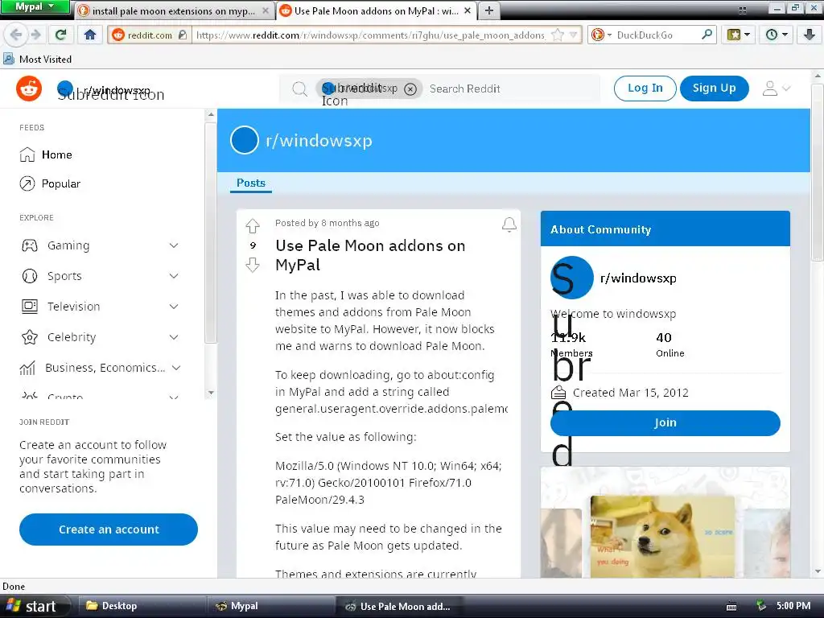Bookmark page with the star icon
Screen dimensions: 824x618
[558, 35]
